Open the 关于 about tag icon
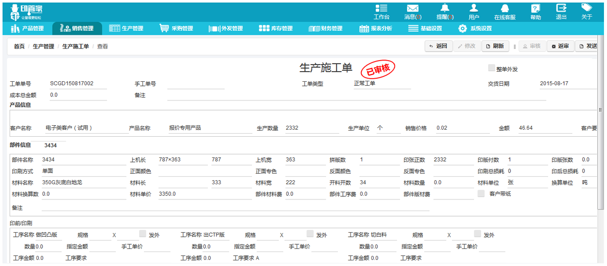The image size is (607, 266). click(586, 8)
